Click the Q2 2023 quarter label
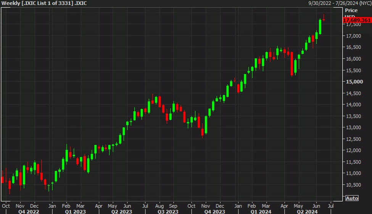 point(121,211)
